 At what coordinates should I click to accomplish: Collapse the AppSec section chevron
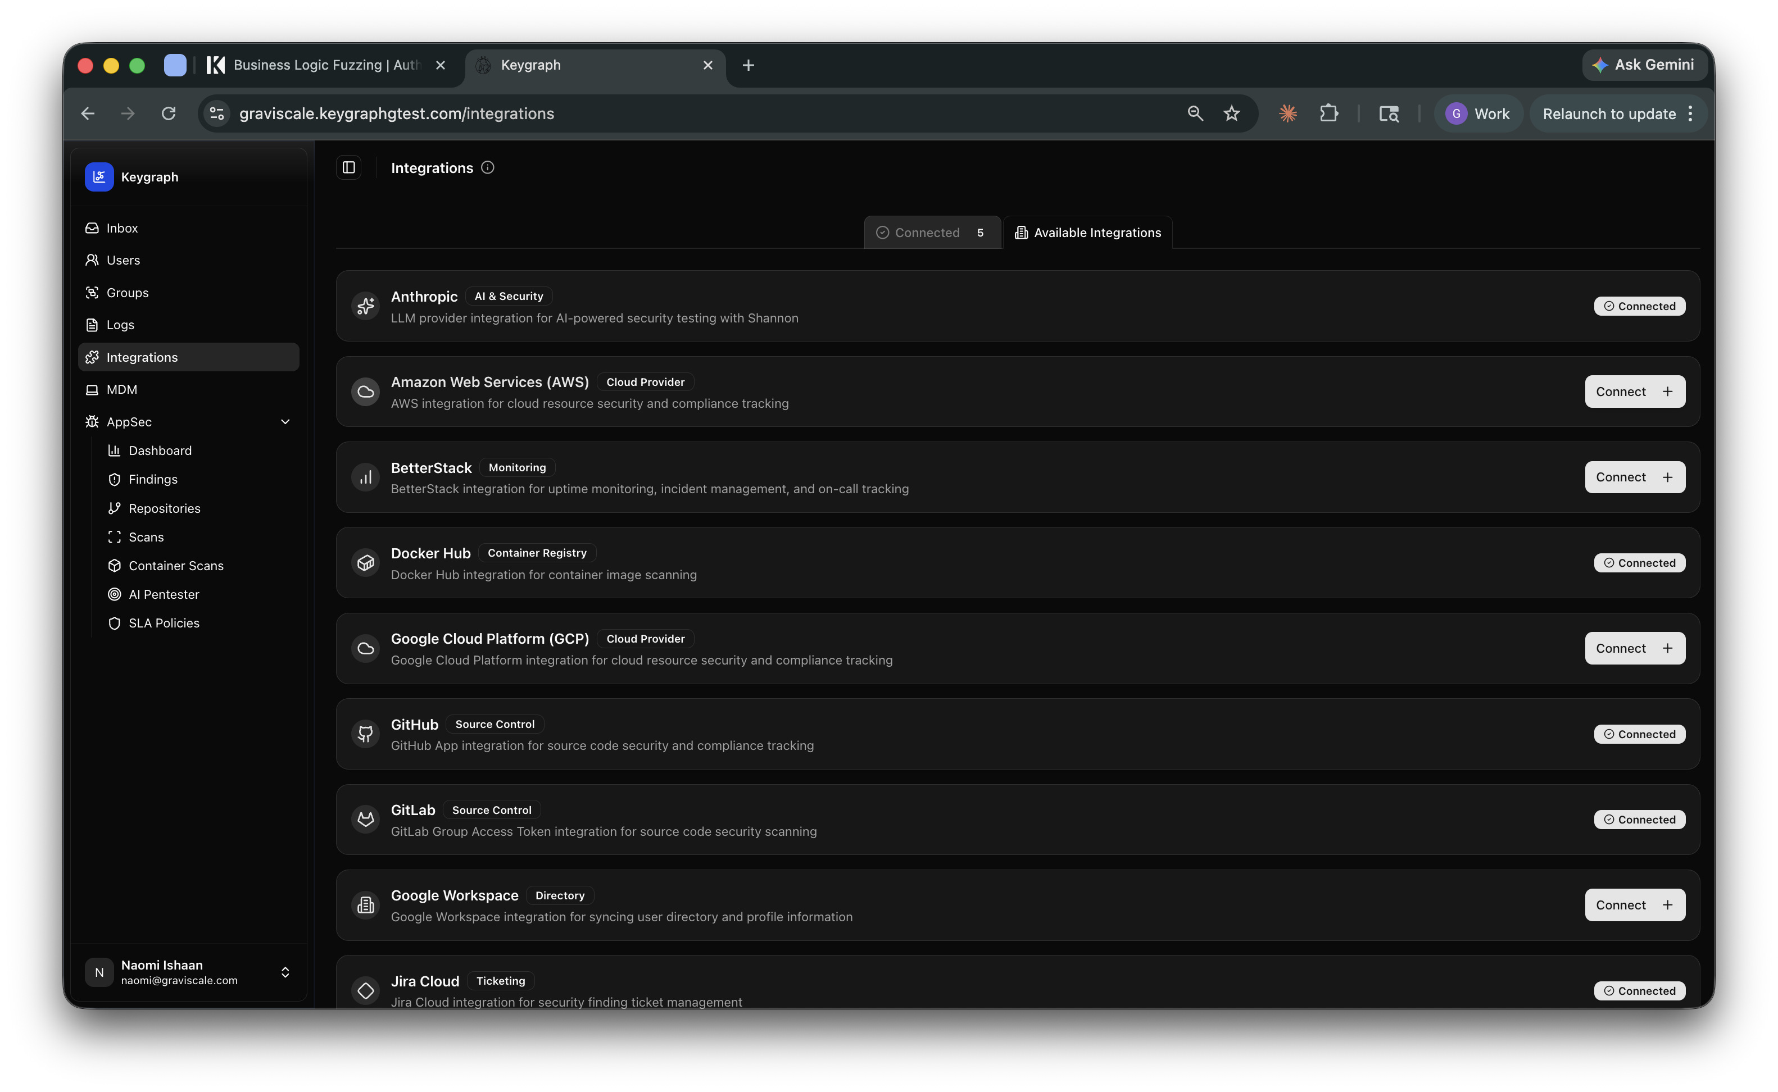point(285,422)
